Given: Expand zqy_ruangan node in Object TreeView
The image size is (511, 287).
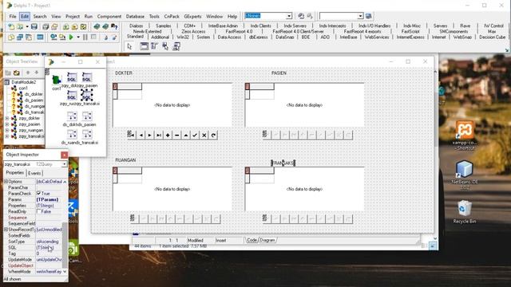Looking at the screenshot, I should pyautogui.click(x=7, y=130).
